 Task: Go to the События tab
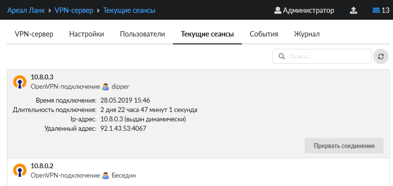pos(264,34)
